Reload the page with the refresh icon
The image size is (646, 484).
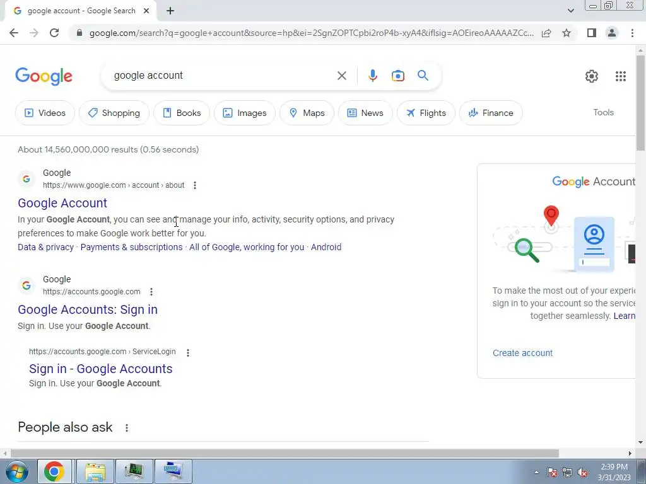pos(54,33)
